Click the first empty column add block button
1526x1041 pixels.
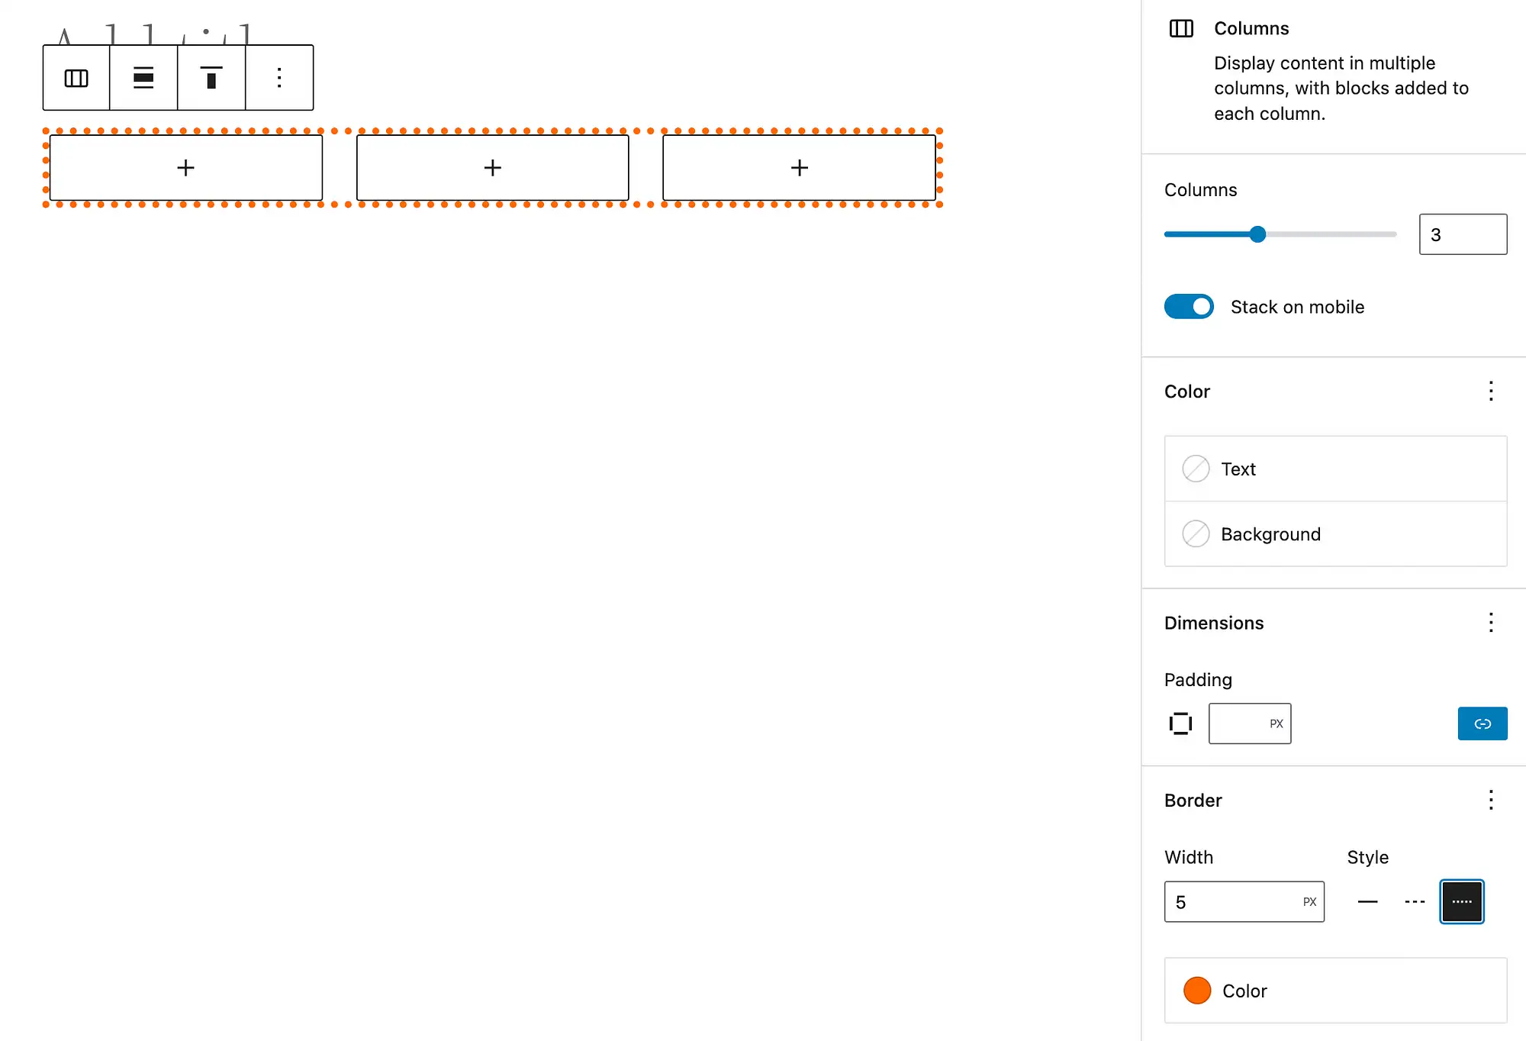click(x=185, y=168)
